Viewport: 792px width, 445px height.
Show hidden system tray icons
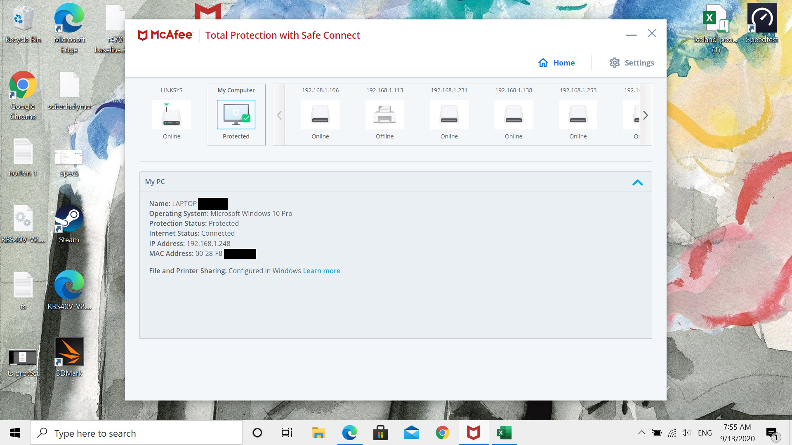point(641,433)
